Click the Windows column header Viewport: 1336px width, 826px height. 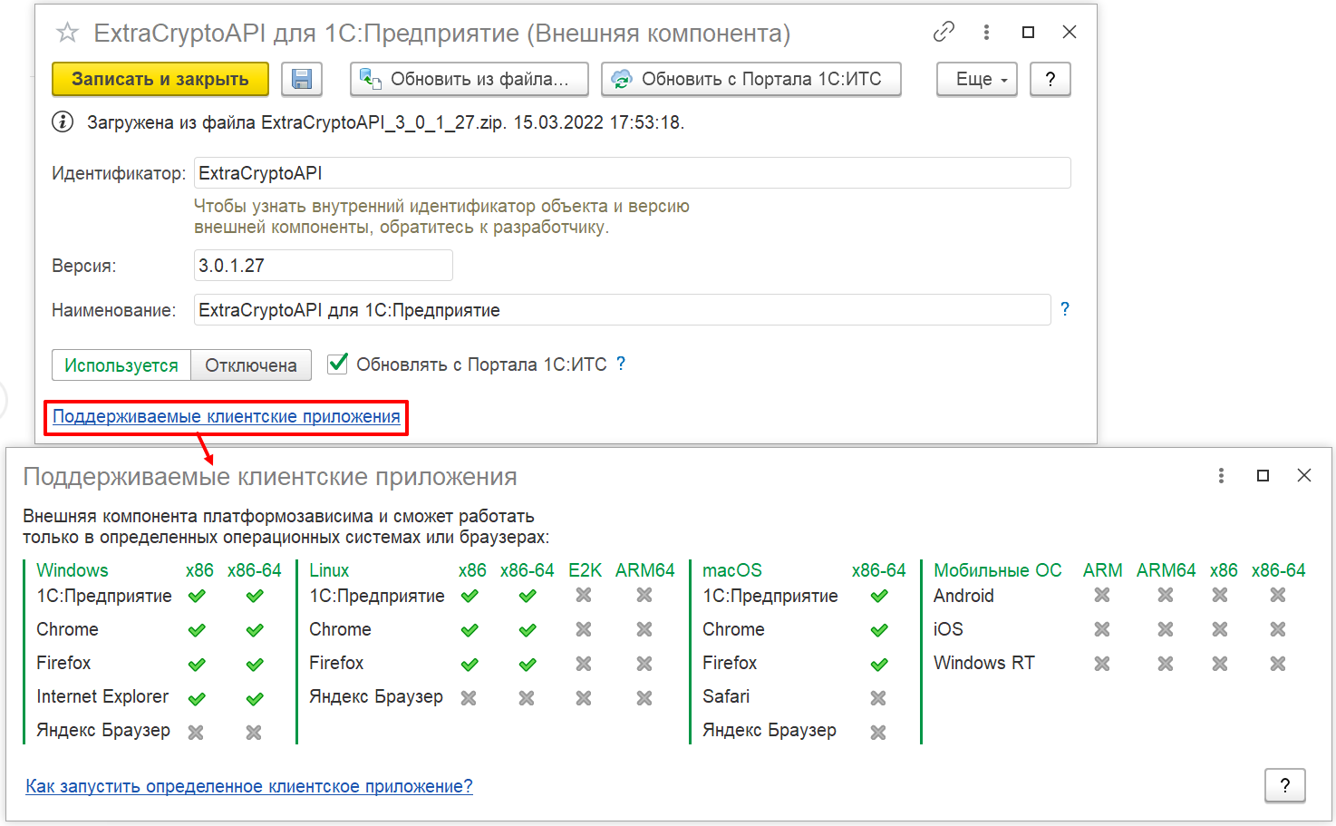point(73,570)
